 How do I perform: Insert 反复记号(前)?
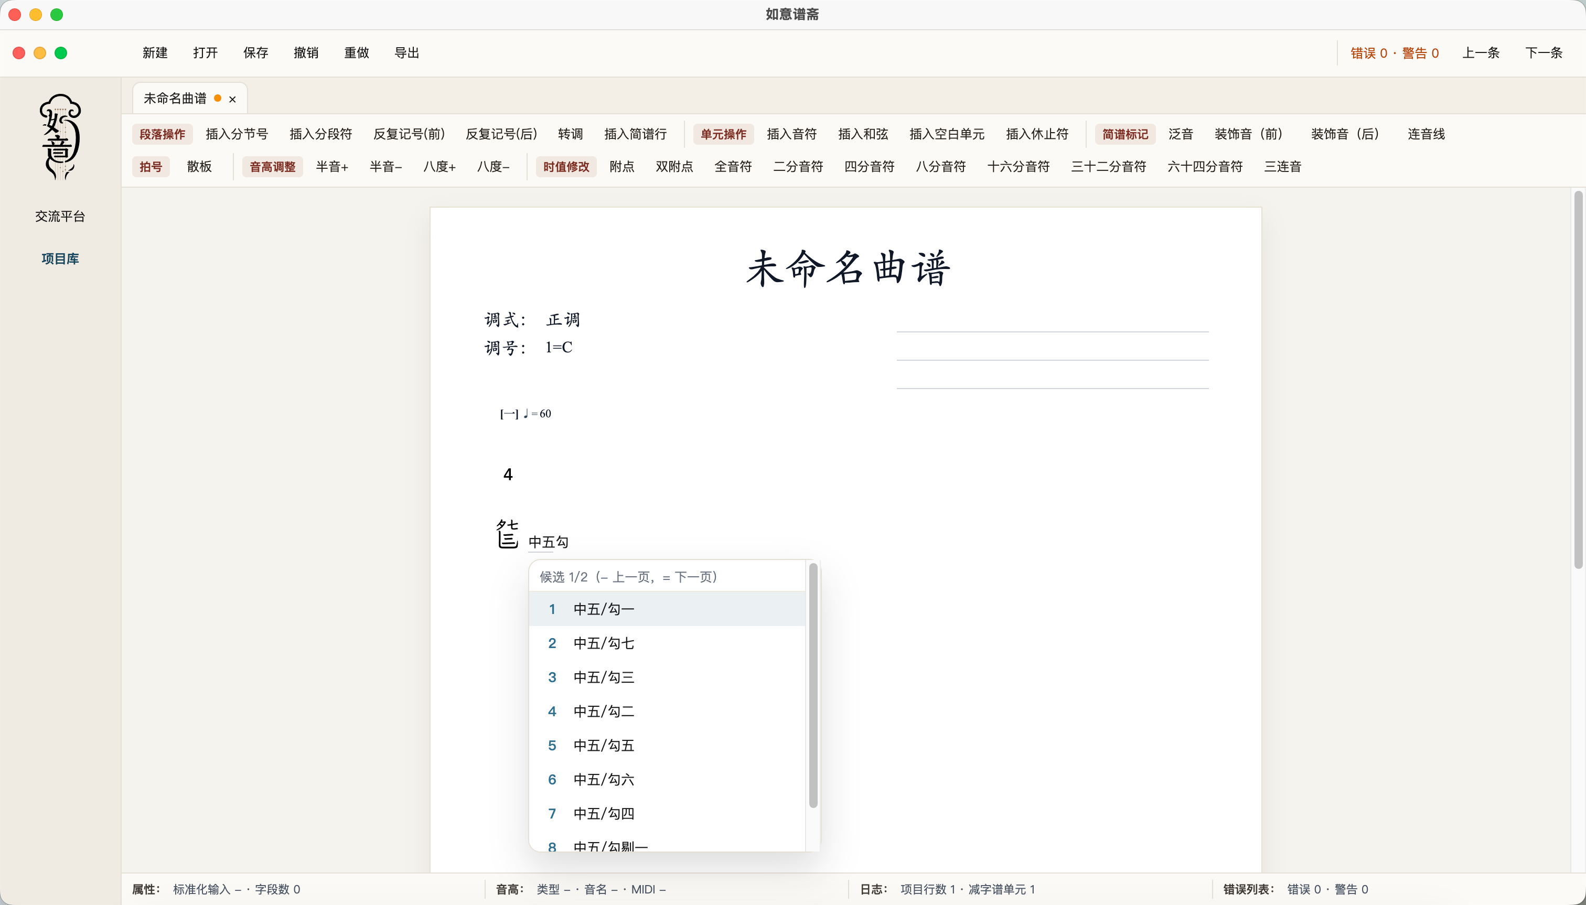pyautogui.click(x=409, y=134)
